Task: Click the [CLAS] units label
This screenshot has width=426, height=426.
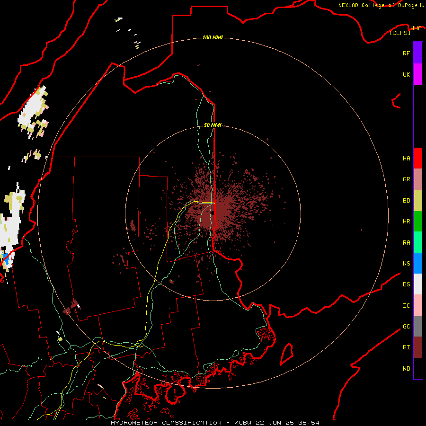Action: (400, 33)
